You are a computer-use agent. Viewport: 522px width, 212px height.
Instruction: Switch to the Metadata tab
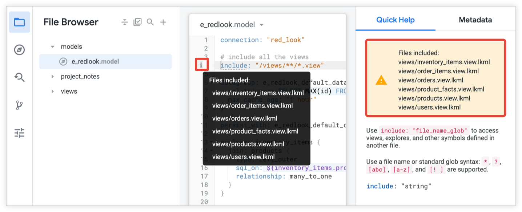475,20
